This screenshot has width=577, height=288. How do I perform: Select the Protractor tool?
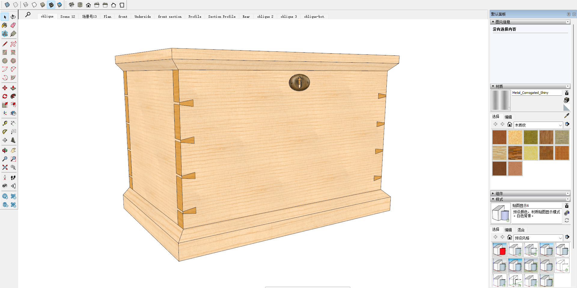coord(5,132)
